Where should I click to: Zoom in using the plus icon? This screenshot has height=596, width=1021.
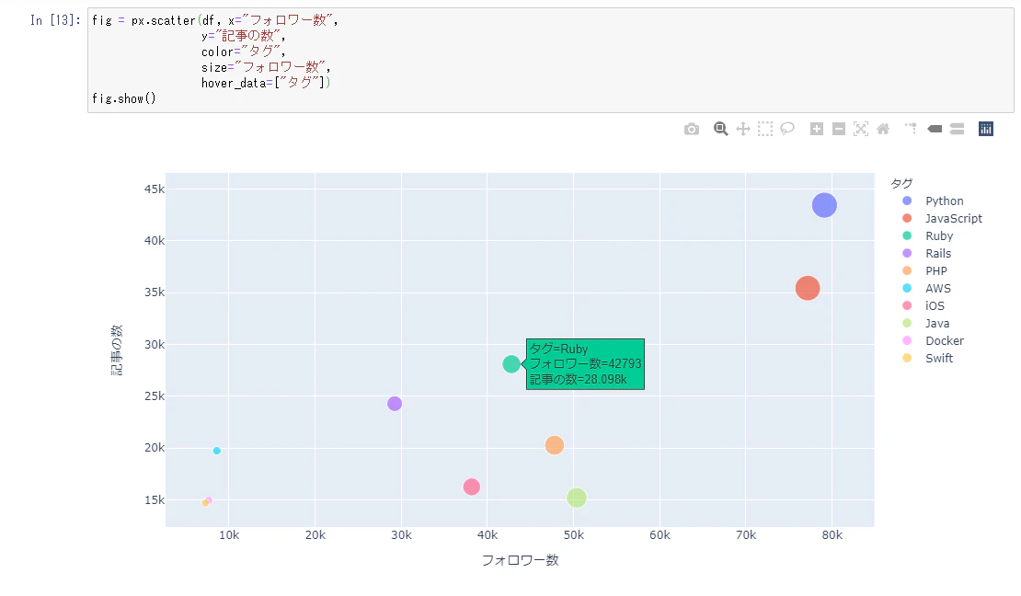coord(817,129)
